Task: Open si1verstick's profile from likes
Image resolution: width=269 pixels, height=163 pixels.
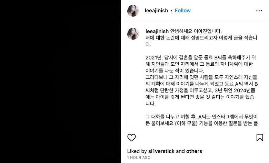Action: [161, 151]
